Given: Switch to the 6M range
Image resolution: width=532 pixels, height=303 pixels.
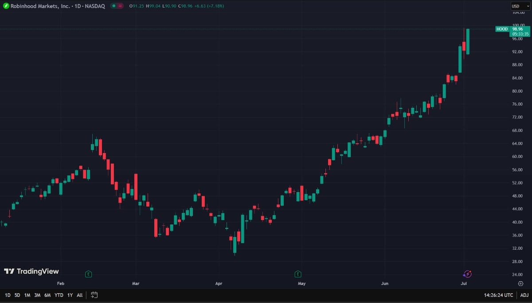Looking at the screenshot, I should [x=47, y=295].
